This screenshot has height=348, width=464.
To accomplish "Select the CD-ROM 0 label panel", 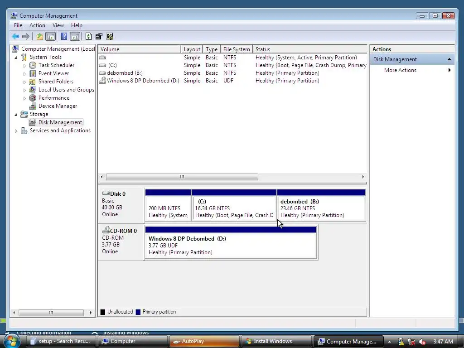I will (x=121, y=242).
